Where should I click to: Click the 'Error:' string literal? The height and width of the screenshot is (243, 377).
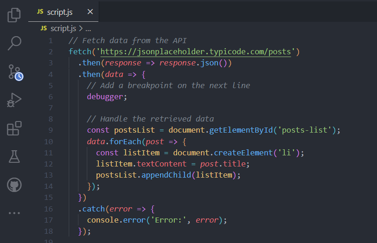[168, 220]
